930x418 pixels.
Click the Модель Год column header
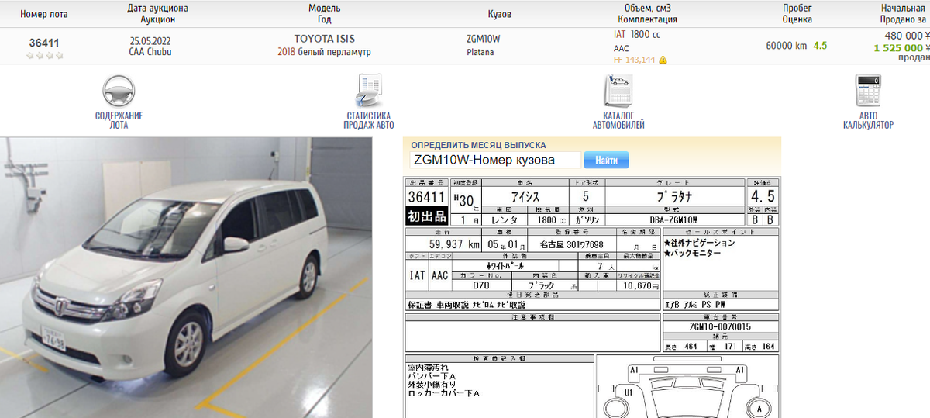coord(324,14)
